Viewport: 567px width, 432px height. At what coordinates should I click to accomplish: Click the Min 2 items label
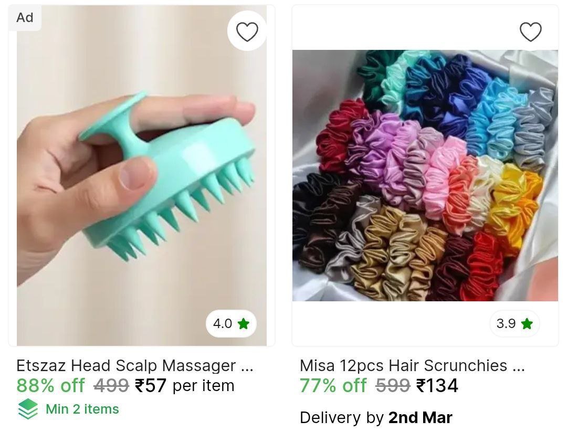coord(82,409)
